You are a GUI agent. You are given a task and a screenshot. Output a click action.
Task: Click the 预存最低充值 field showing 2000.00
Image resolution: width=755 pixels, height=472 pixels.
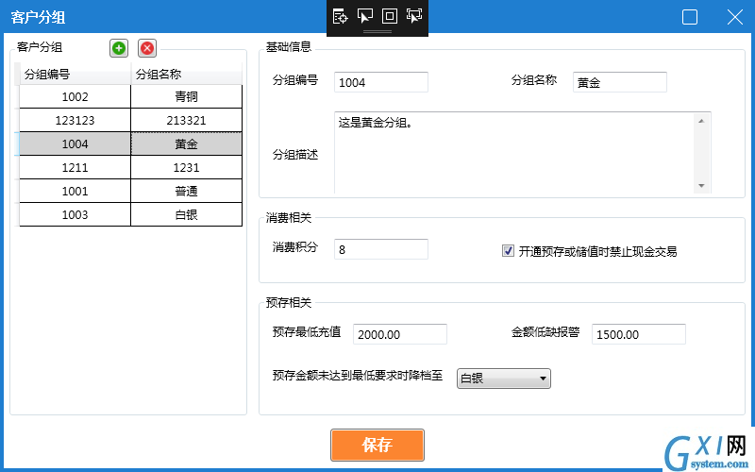(400, 334)
